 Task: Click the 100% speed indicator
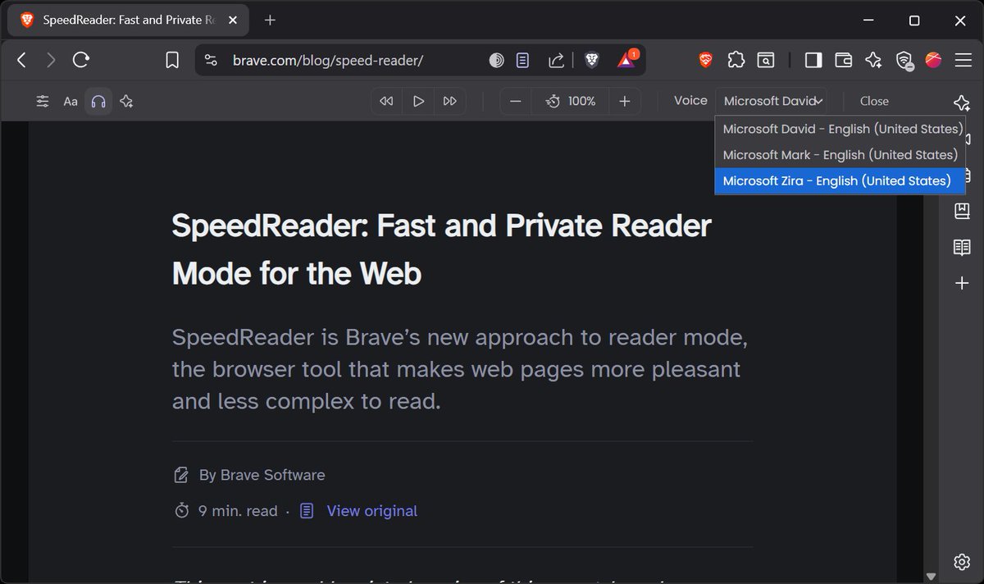[571, 101]
